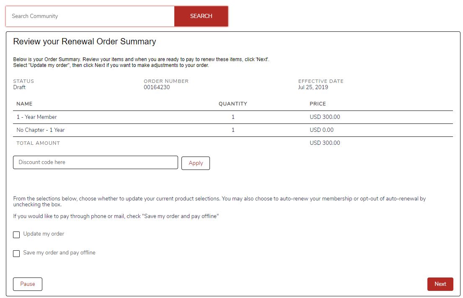This screenshot has width=463, height=298.
Task: Click the total amount USD 300.00 value
Action: 325,143
